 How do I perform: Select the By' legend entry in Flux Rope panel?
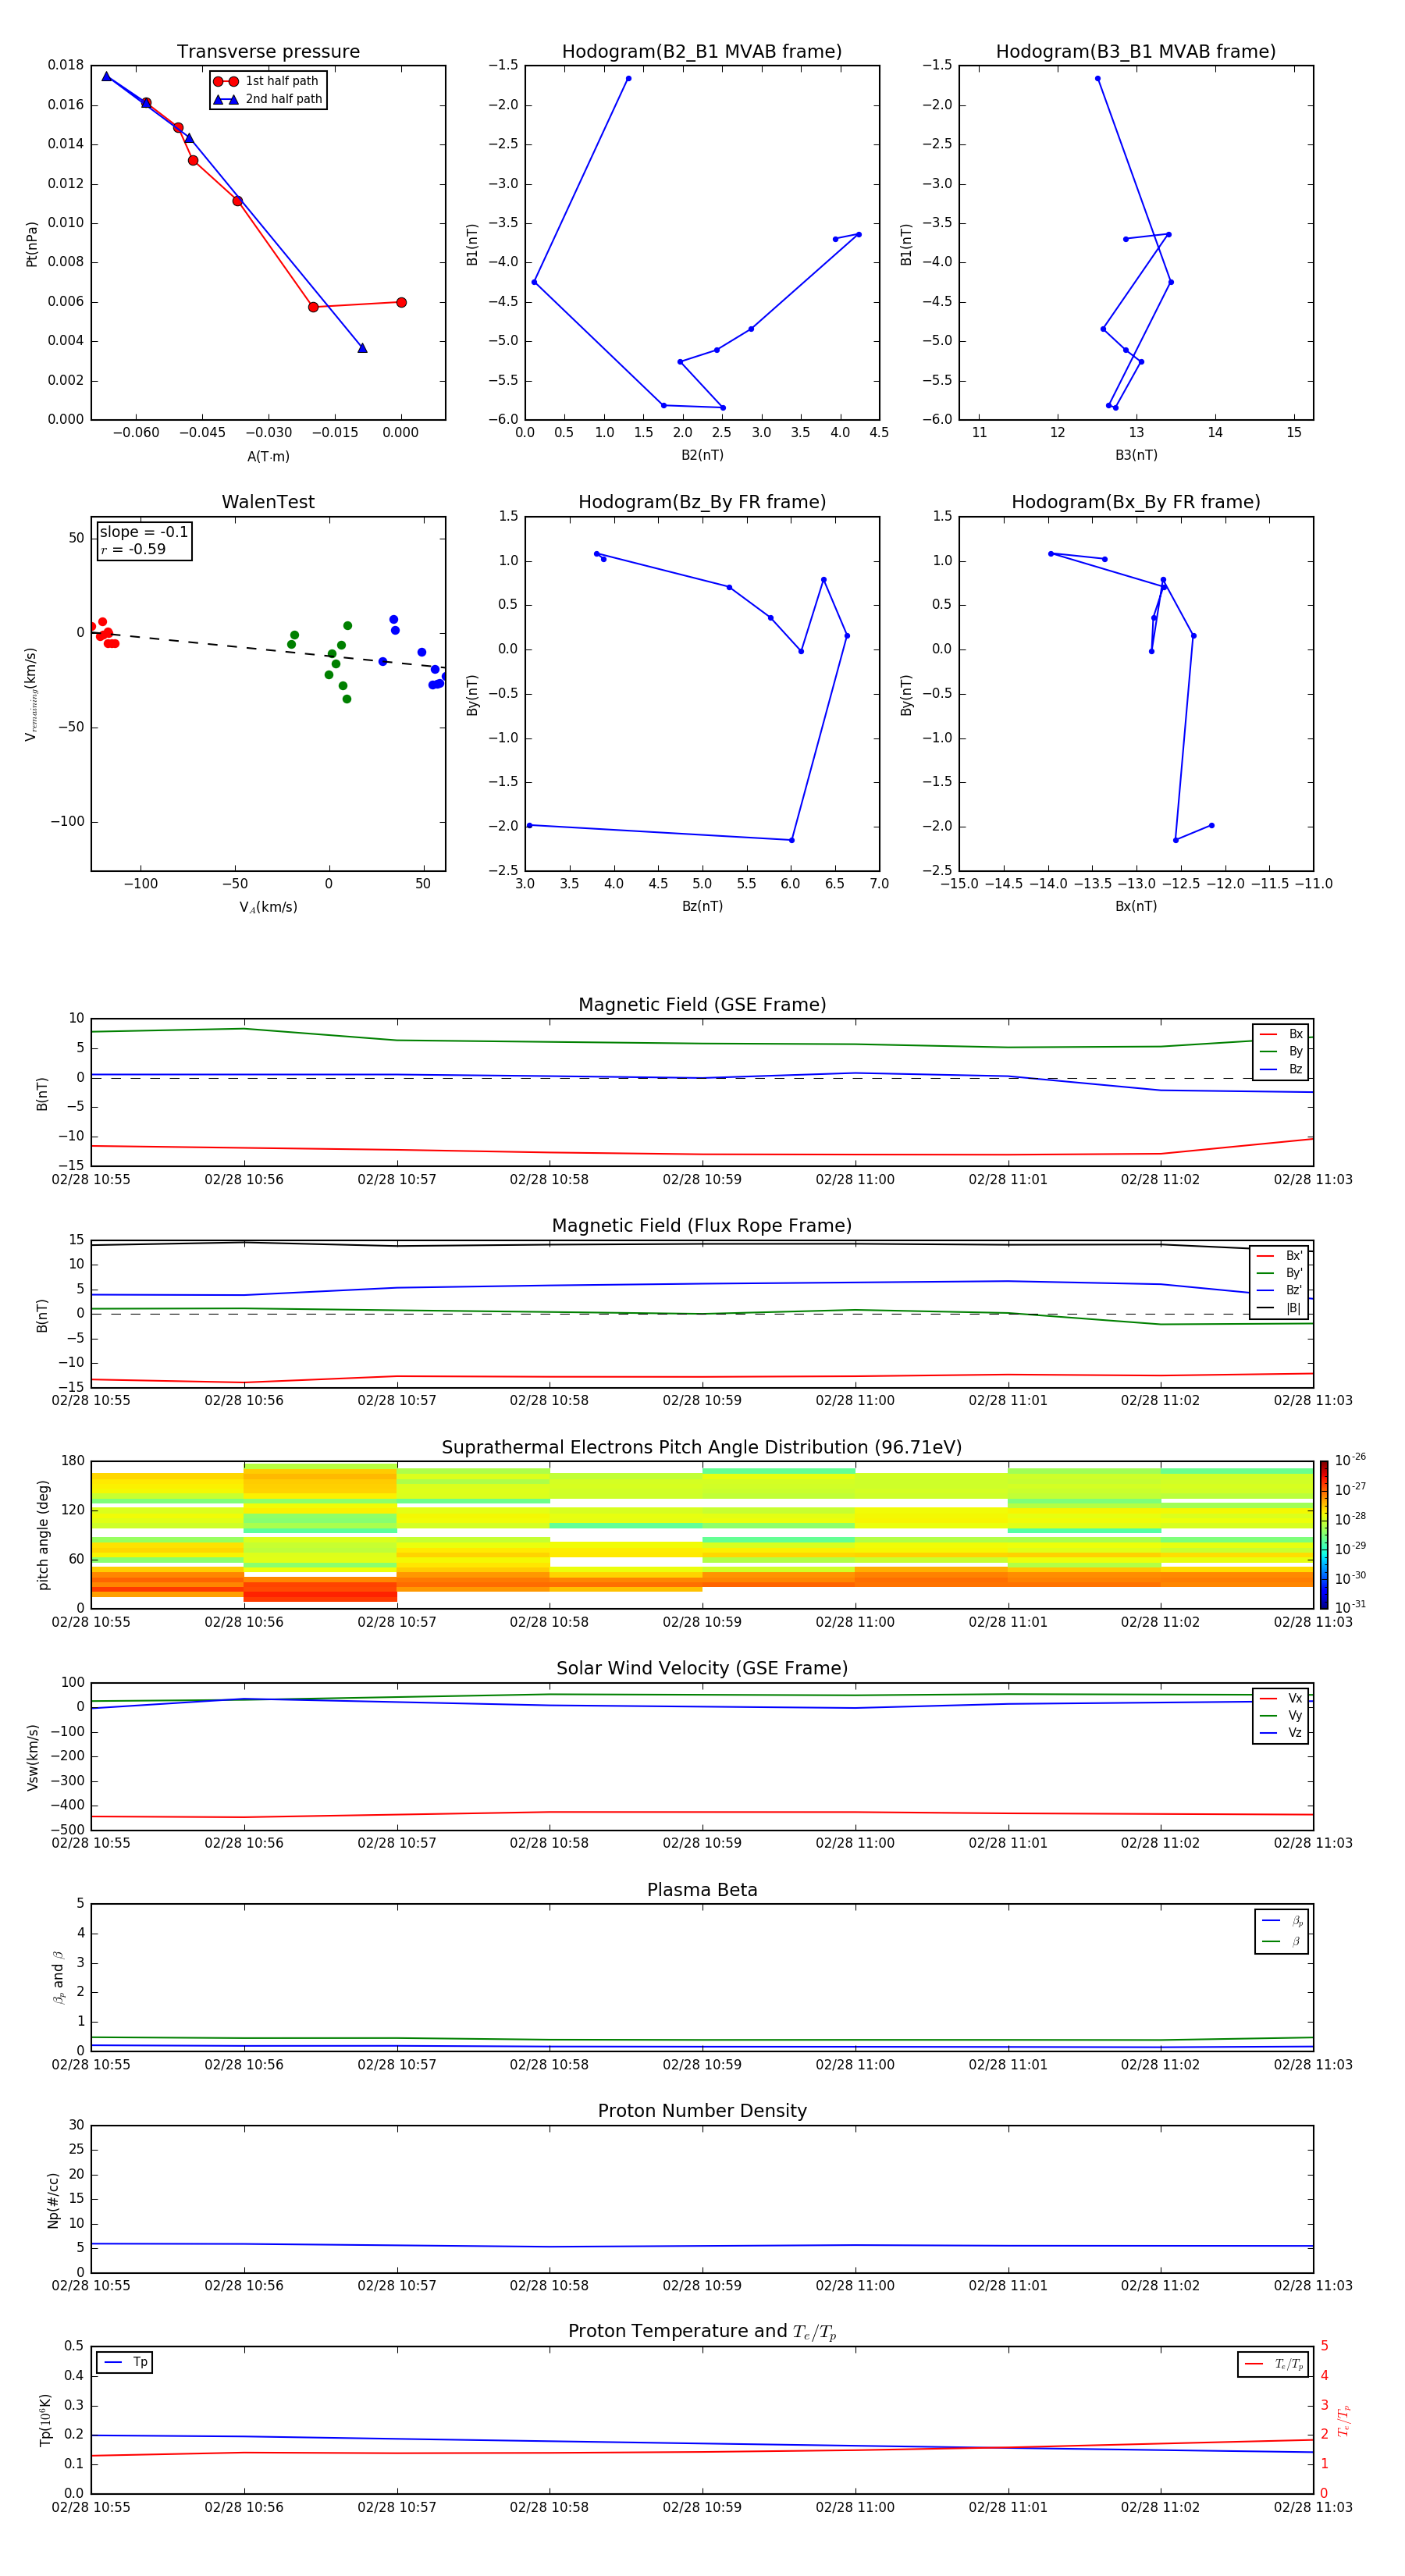pos(1280,1273)
